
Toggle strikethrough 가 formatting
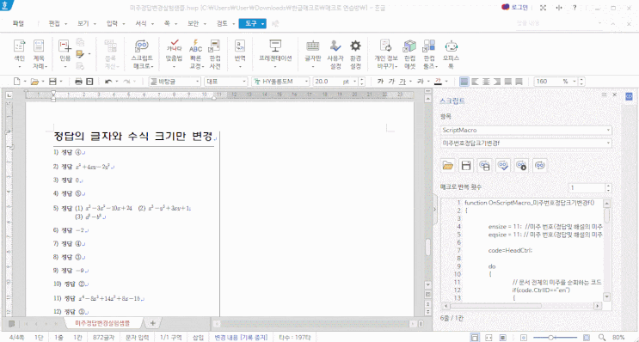tap(421, 82)
